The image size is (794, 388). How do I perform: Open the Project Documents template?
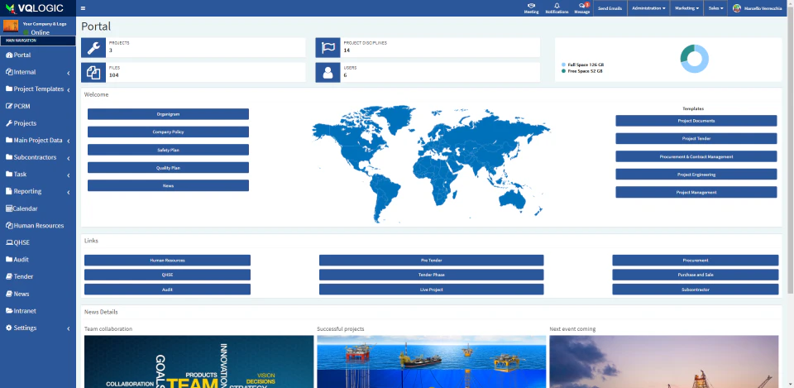(696, 121)
